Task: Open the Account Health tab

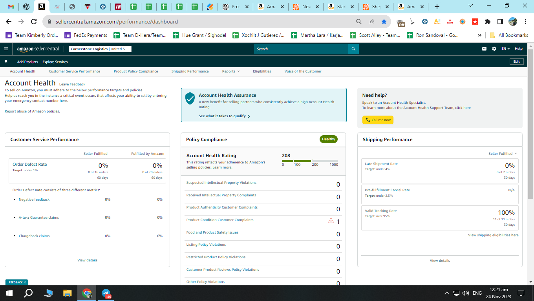Action: click(22, 71)
